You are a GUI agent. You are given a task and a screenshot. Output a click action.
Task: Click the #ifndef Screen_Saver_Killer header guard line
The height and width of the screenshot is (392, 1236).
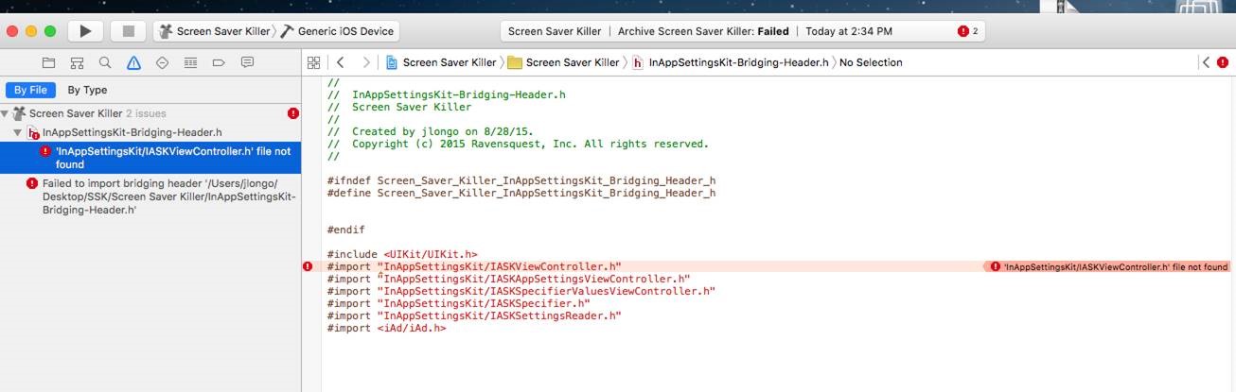(x=521, y=180)
